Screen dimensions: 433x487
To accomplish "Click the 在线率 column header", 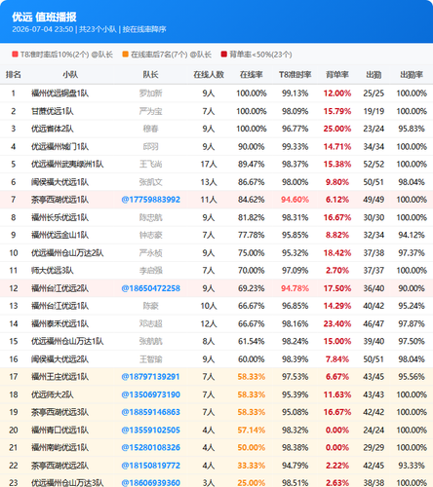I will 252,75.
